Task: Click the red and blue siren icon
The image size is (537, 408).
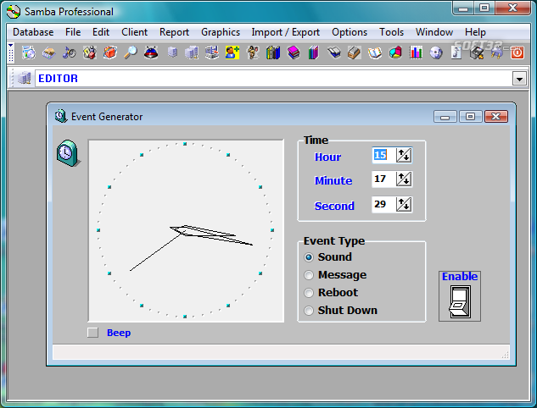Action: coord(151,52)
